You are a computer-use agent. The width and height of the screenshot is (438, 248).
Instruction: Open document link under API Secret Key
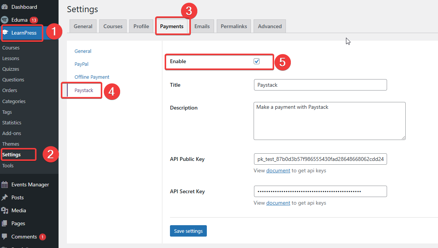pyautogui.click(x=278, y=203)
